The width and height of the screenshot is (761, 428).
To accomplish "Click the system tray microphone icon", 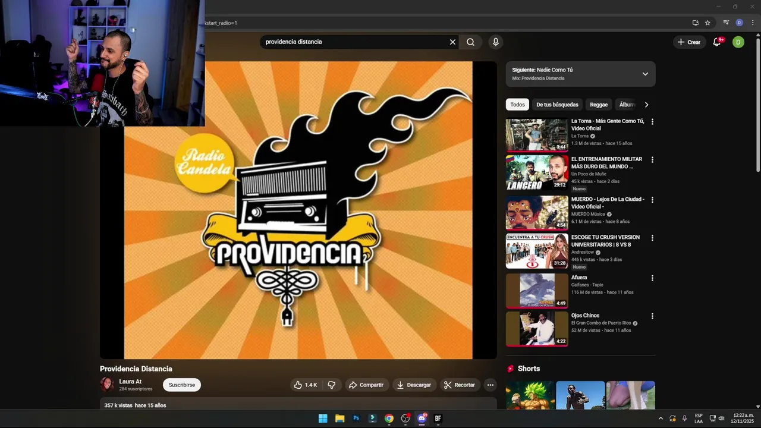I will click(x=684, y=418).
